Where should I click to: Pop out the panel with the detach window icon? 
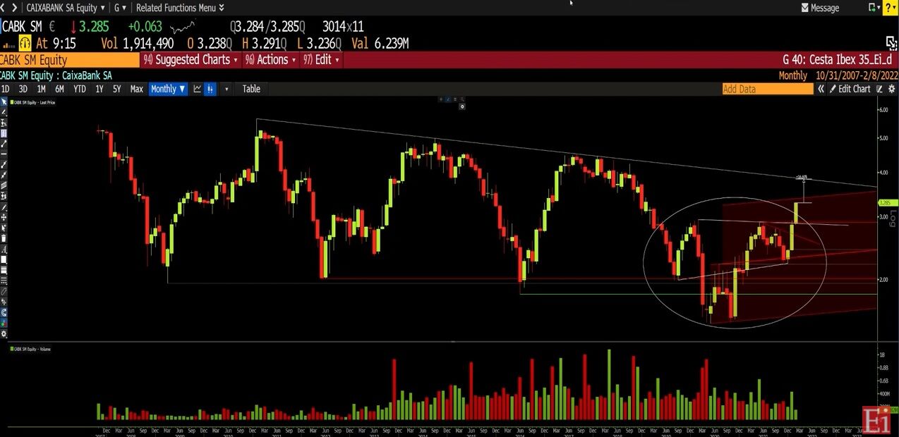coord(891,43)
